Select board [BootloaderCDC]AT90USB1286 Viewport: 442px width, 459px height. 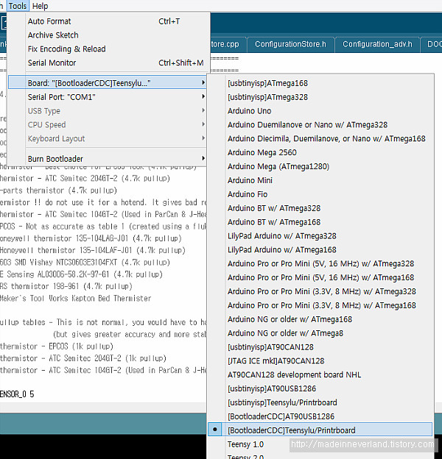[320, 416]
